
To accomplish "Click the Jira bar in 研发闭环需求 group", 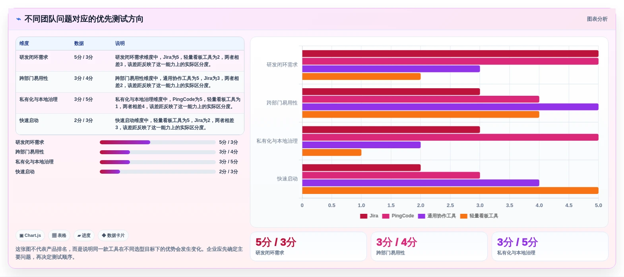I will [450, 54].
